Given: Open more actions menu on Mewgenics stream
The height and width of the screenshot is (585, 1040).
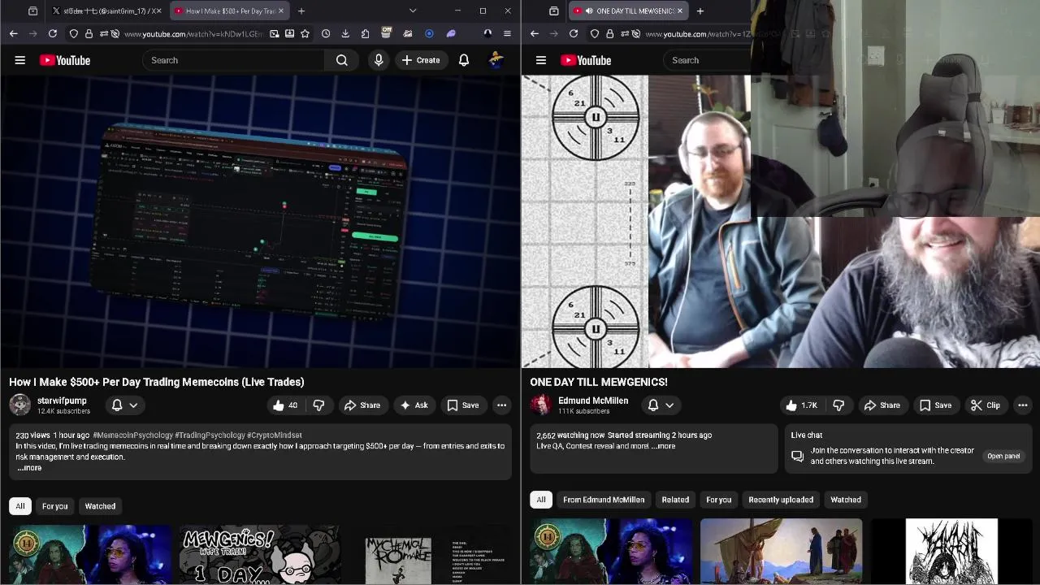Looking at the screenshot, I should (1022, 405).
